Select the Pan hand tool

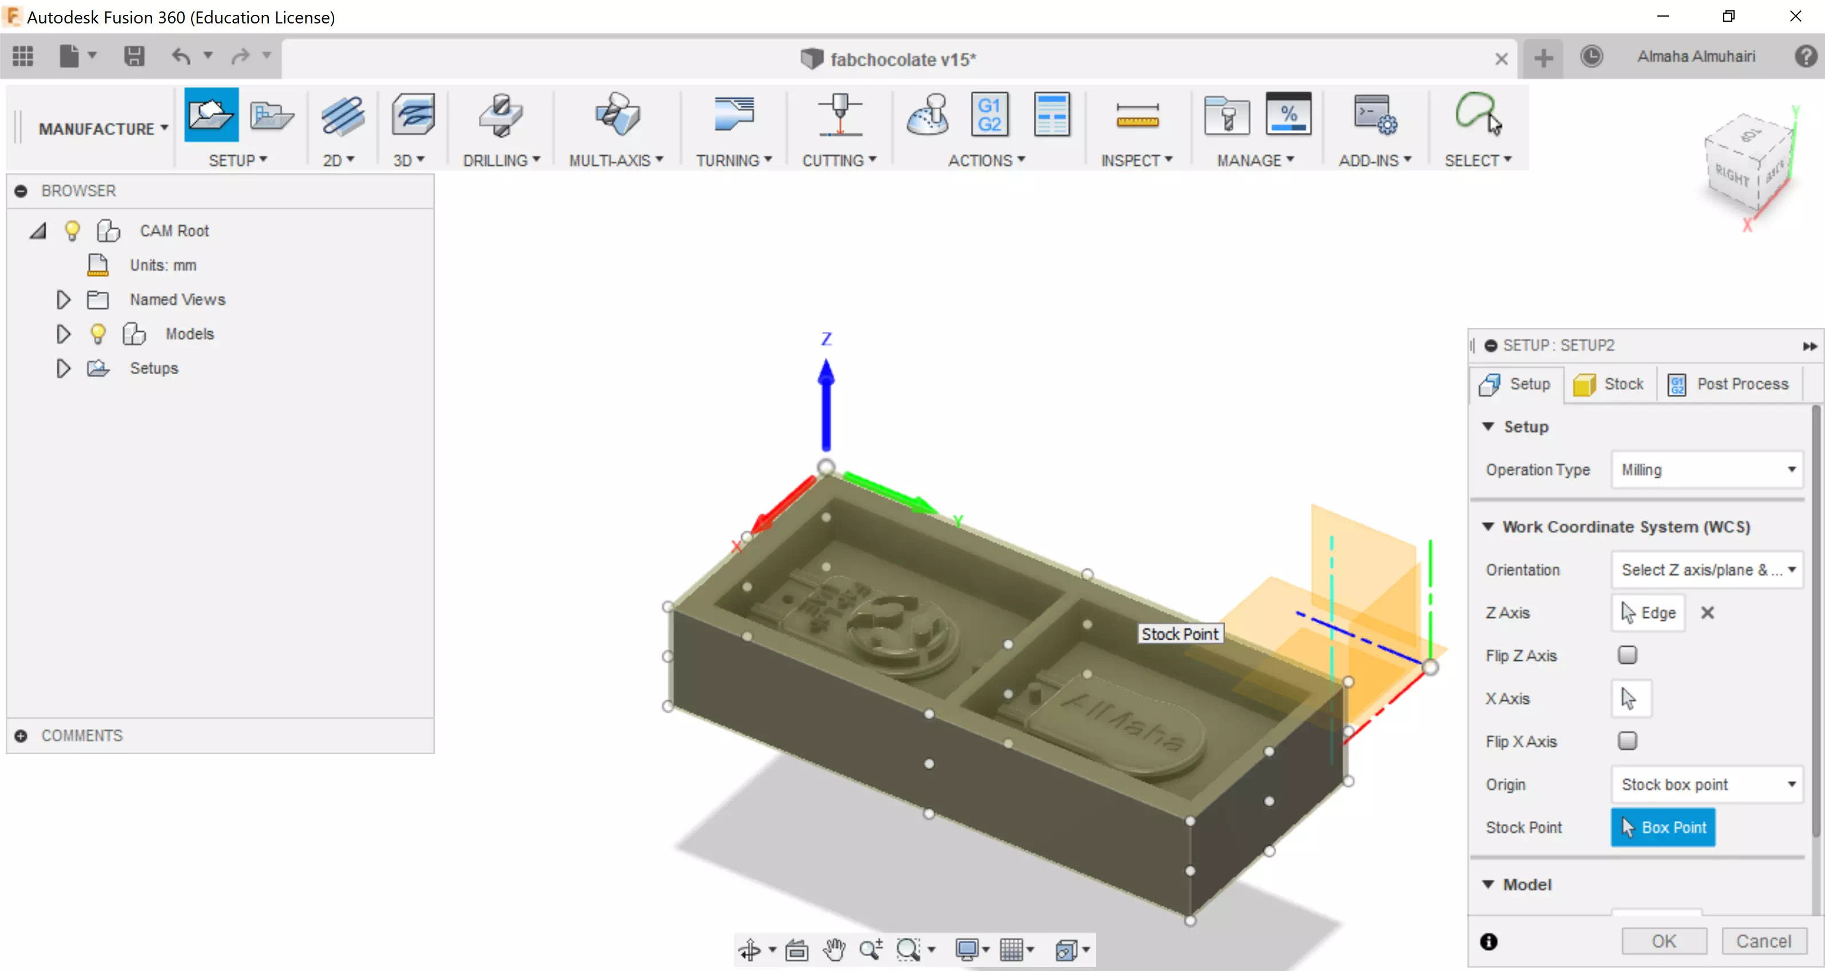(834, 949)
